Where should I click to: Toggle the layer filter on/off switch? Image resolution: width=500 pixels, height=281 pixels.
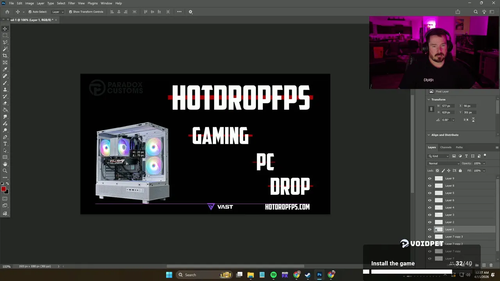[x=485, y=156]
